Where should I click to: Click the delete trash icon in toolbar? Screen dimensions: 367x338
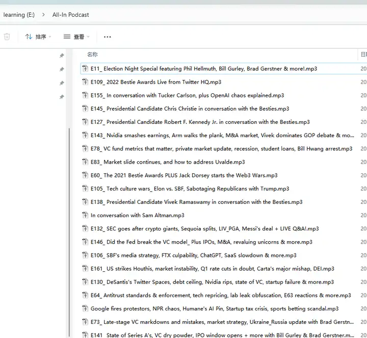[7, 37]
